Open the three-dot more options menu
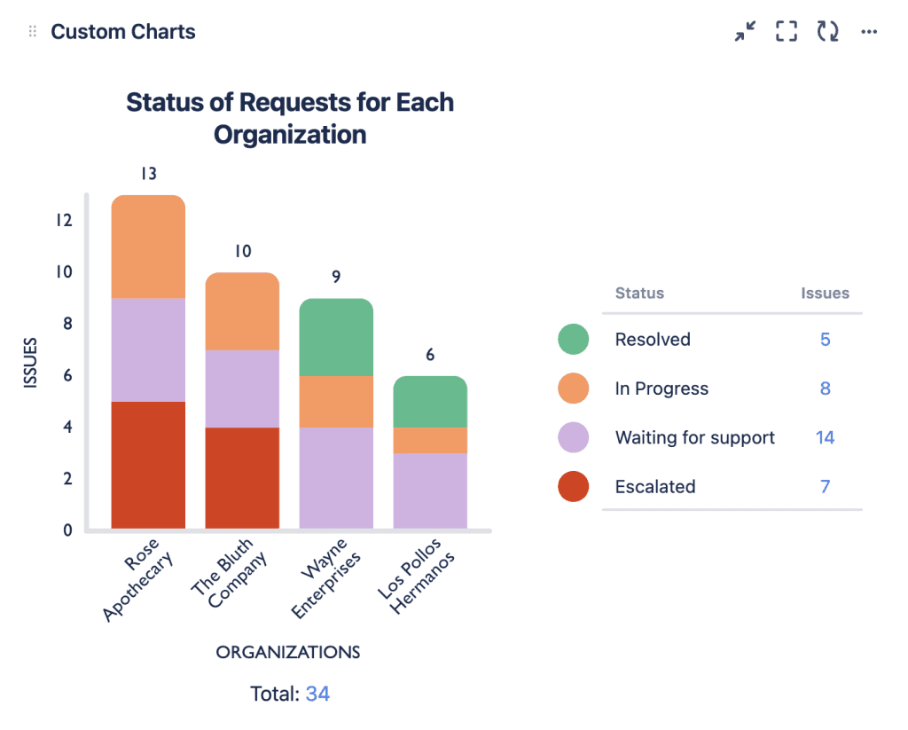908x730 pixels. [869, 32]
